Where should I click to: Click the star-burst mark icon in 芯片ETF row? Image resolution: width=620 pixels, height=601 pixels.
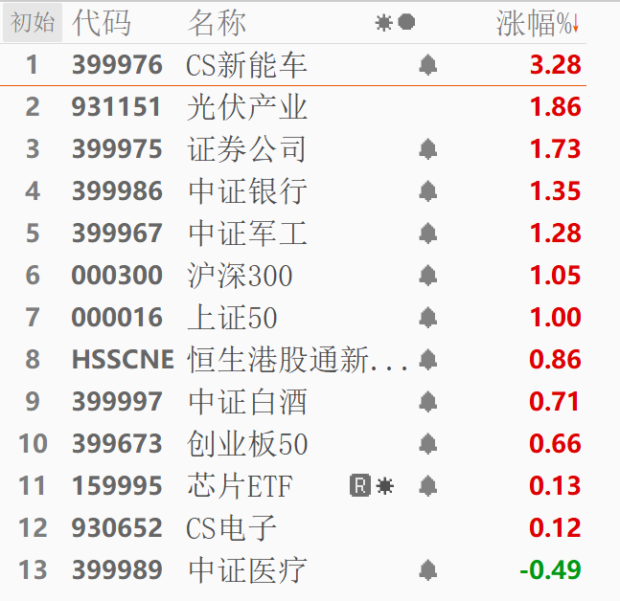[x=384, y=486]
